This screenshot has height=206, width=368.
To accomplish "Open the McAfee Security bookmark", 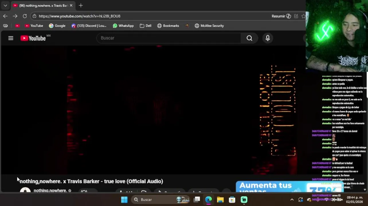I will (209, 26).
